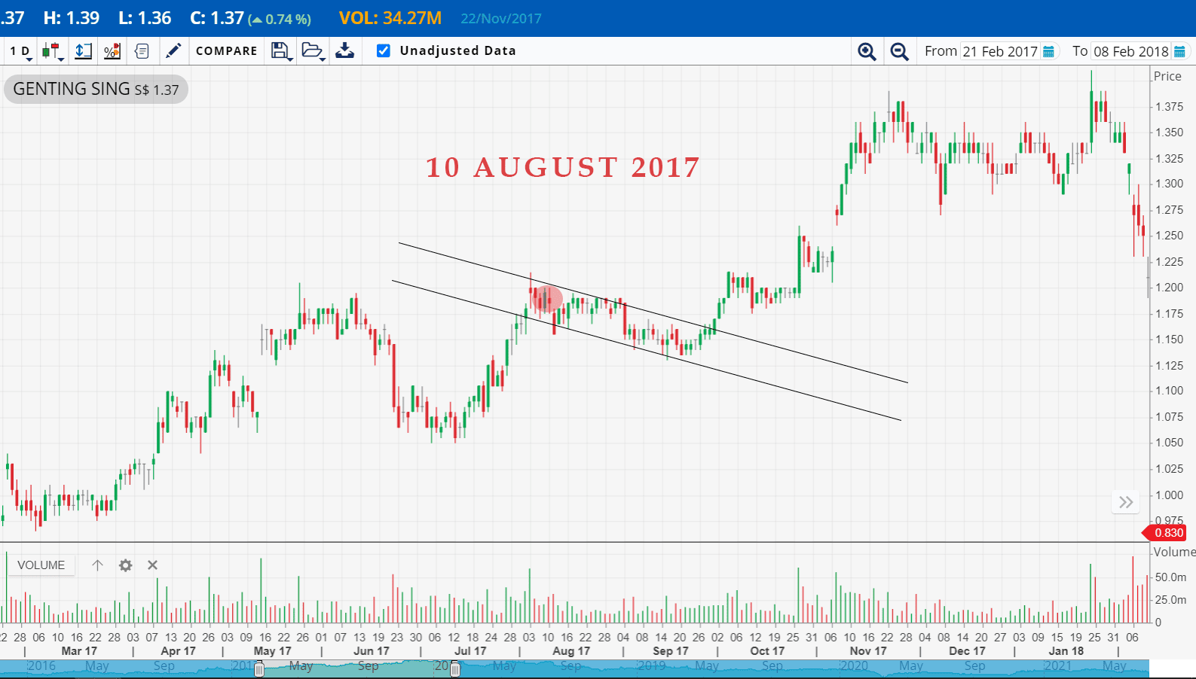
Task: Click the COMPARE button
Action: click(226, 50)
